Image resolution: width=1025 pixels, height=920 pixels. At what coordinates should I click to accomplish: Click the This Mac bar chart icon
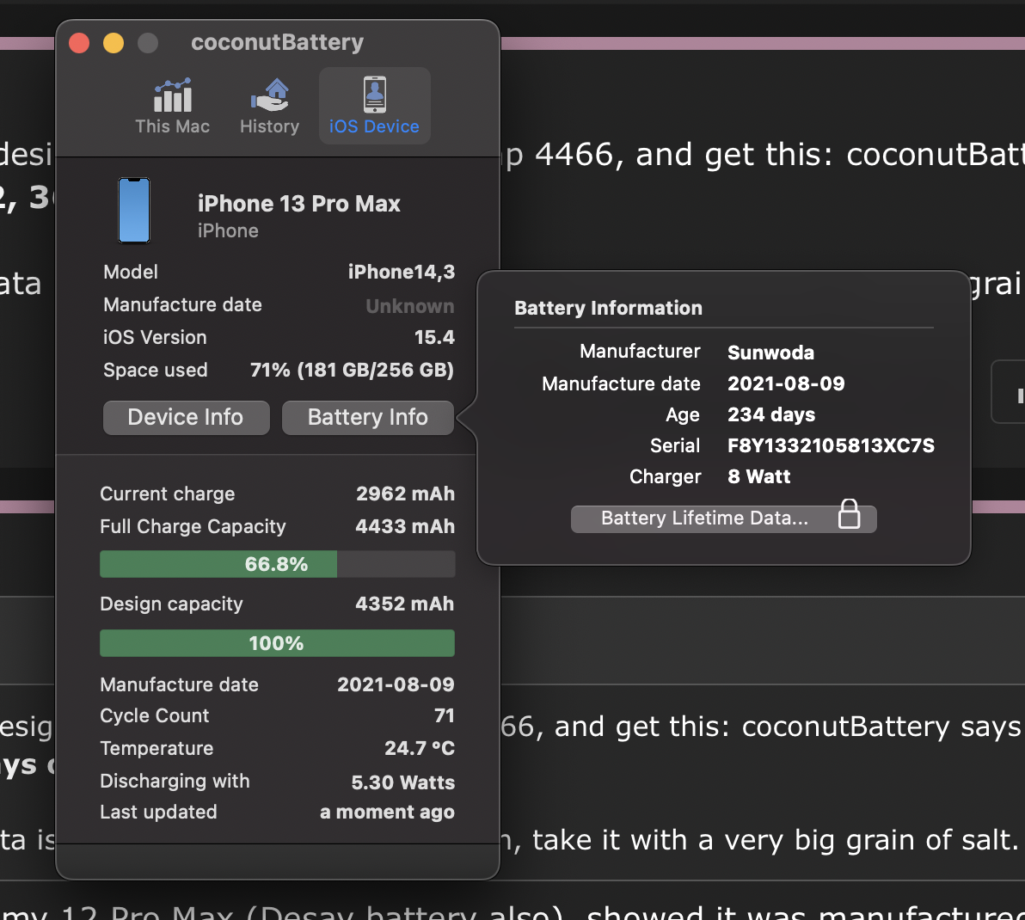(x=173, y=95)
